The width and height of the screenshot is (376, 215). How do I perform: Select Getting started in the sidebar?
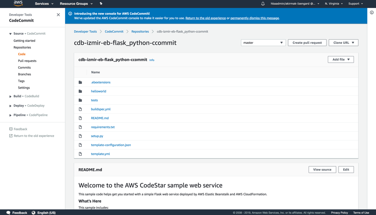(24, 41)
